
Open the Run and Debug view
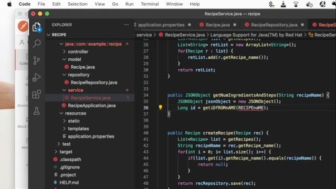37,77
